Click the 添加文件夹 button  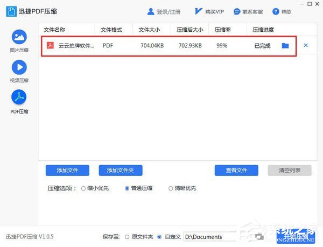coord(121,171)
